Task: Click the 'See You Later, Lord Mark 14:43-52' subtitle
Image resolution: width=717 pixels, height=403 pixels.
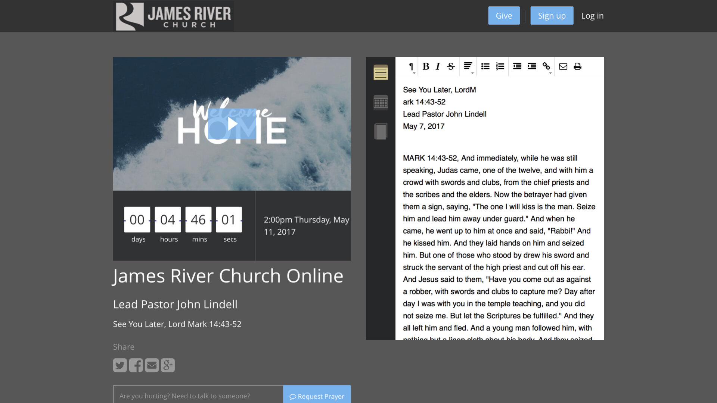Action: [177, 324]
